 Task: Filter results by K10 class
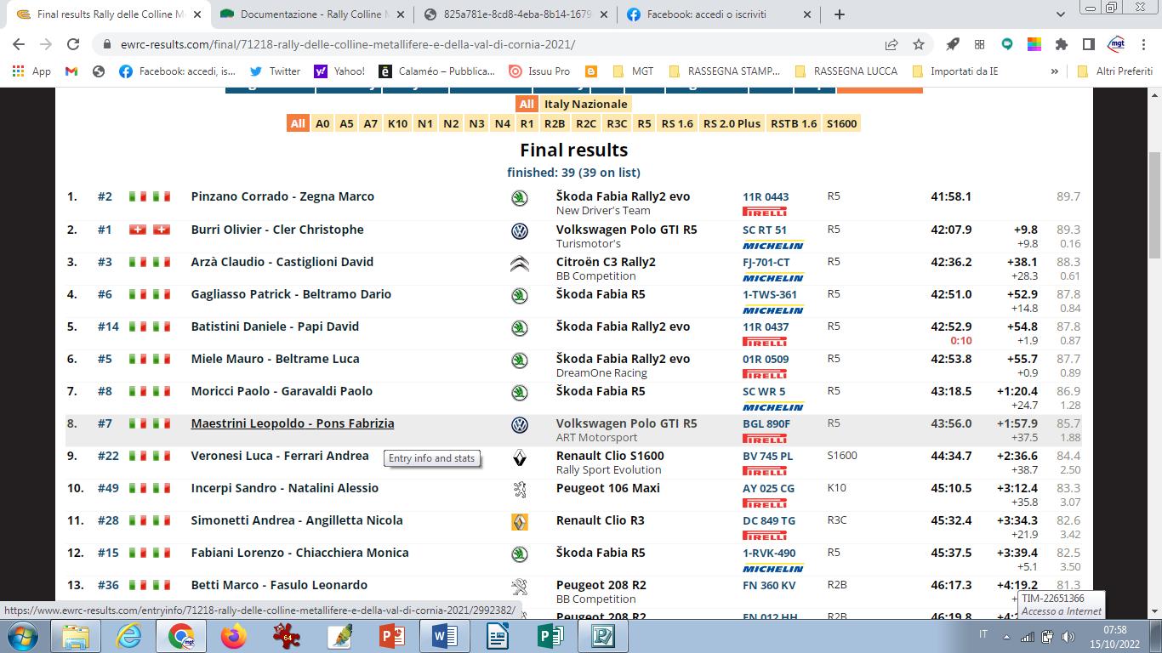click(x=397, y=123)
